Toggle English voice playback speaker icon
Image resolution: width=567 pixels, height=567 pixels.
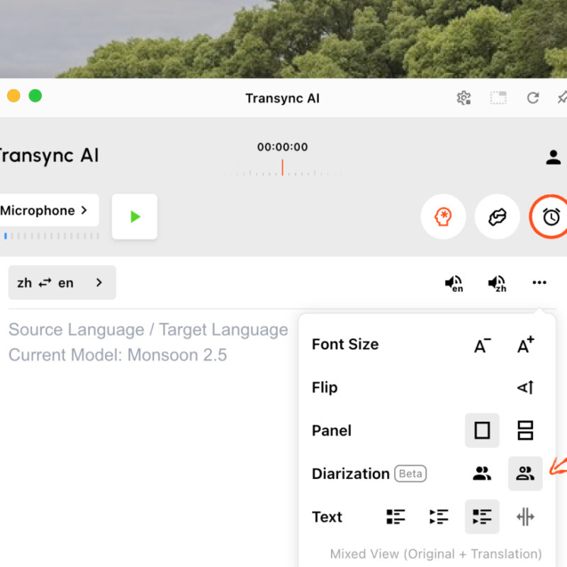click(x=454, y=283)
